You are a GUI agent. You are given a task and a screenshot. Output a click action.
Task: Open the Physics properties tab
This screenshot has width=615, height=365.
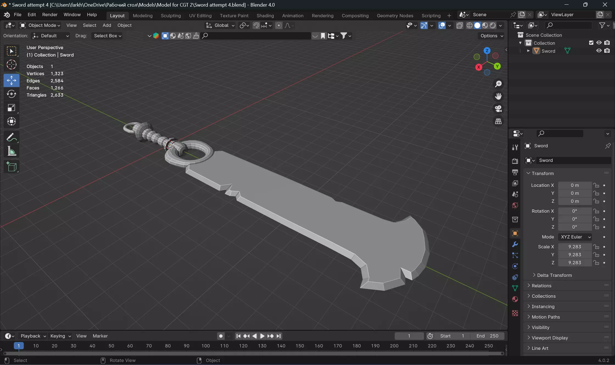pos(515,266)
